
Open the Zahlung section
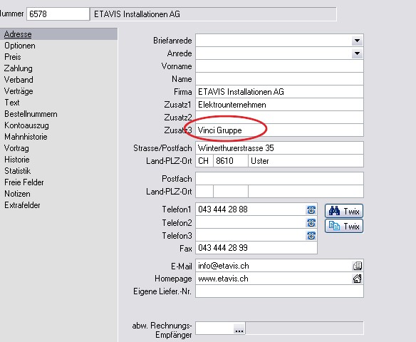click(19, 68)
